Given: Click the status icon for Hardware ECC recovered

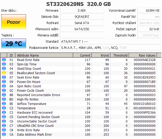Looking at the screenshot, I should tap(4, 112).
